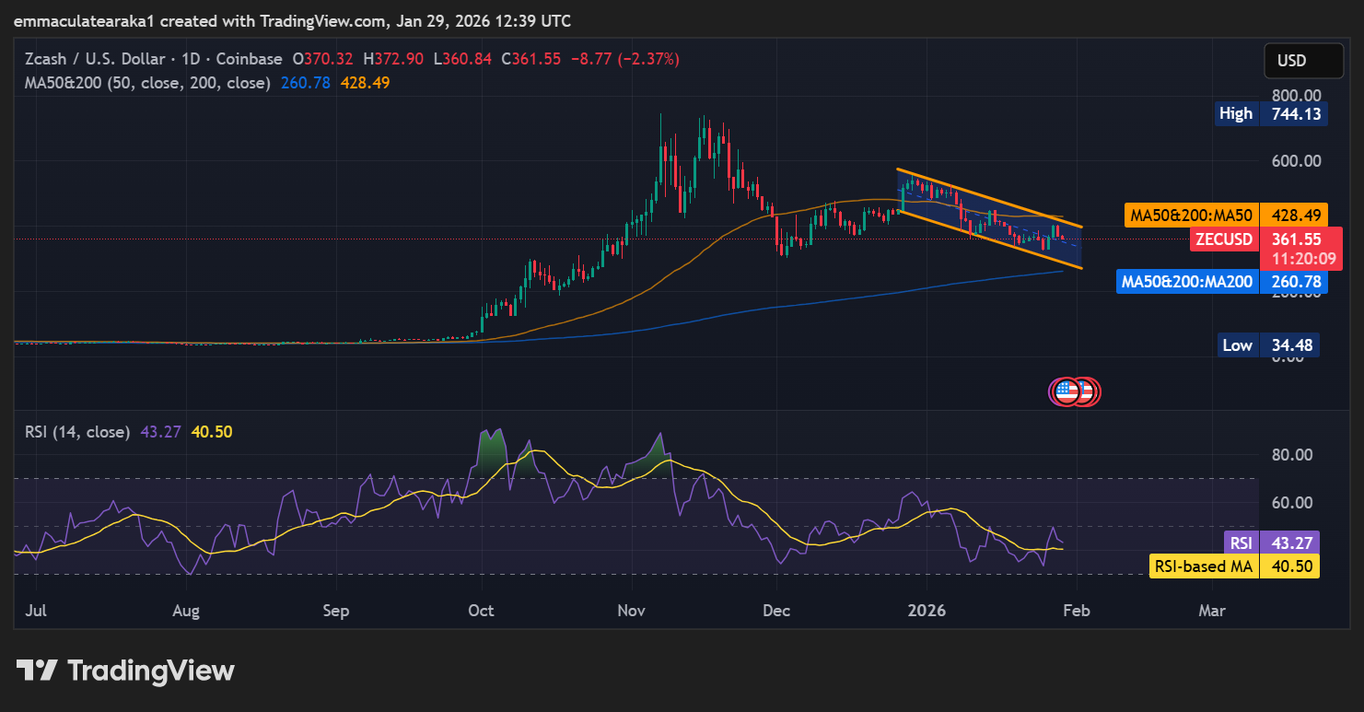This screenshot has height=712, width=1364.
Task: Click the blue MA200 260.78 axis label
Action: (1222, 282)
